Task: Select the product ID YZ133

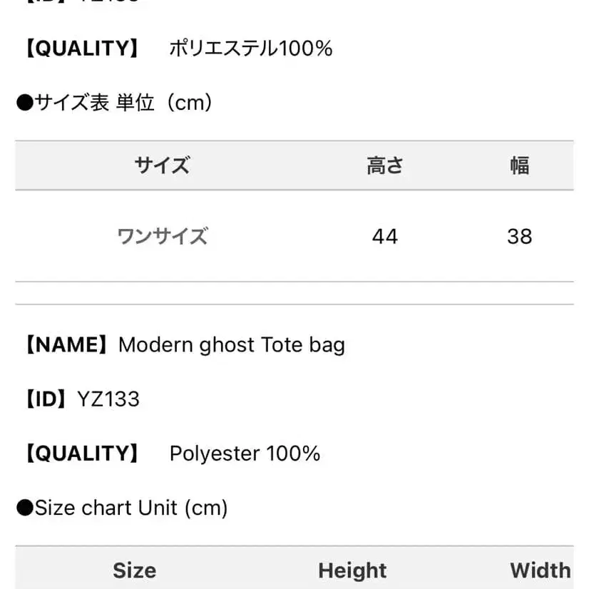Action: click(x=108, y=399)
